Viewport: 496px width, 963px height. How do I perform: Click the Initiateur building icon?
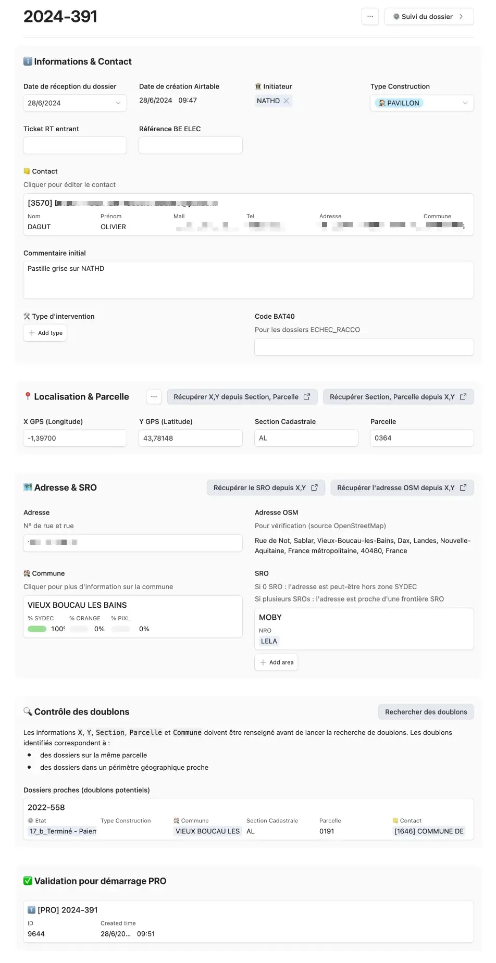258,86
